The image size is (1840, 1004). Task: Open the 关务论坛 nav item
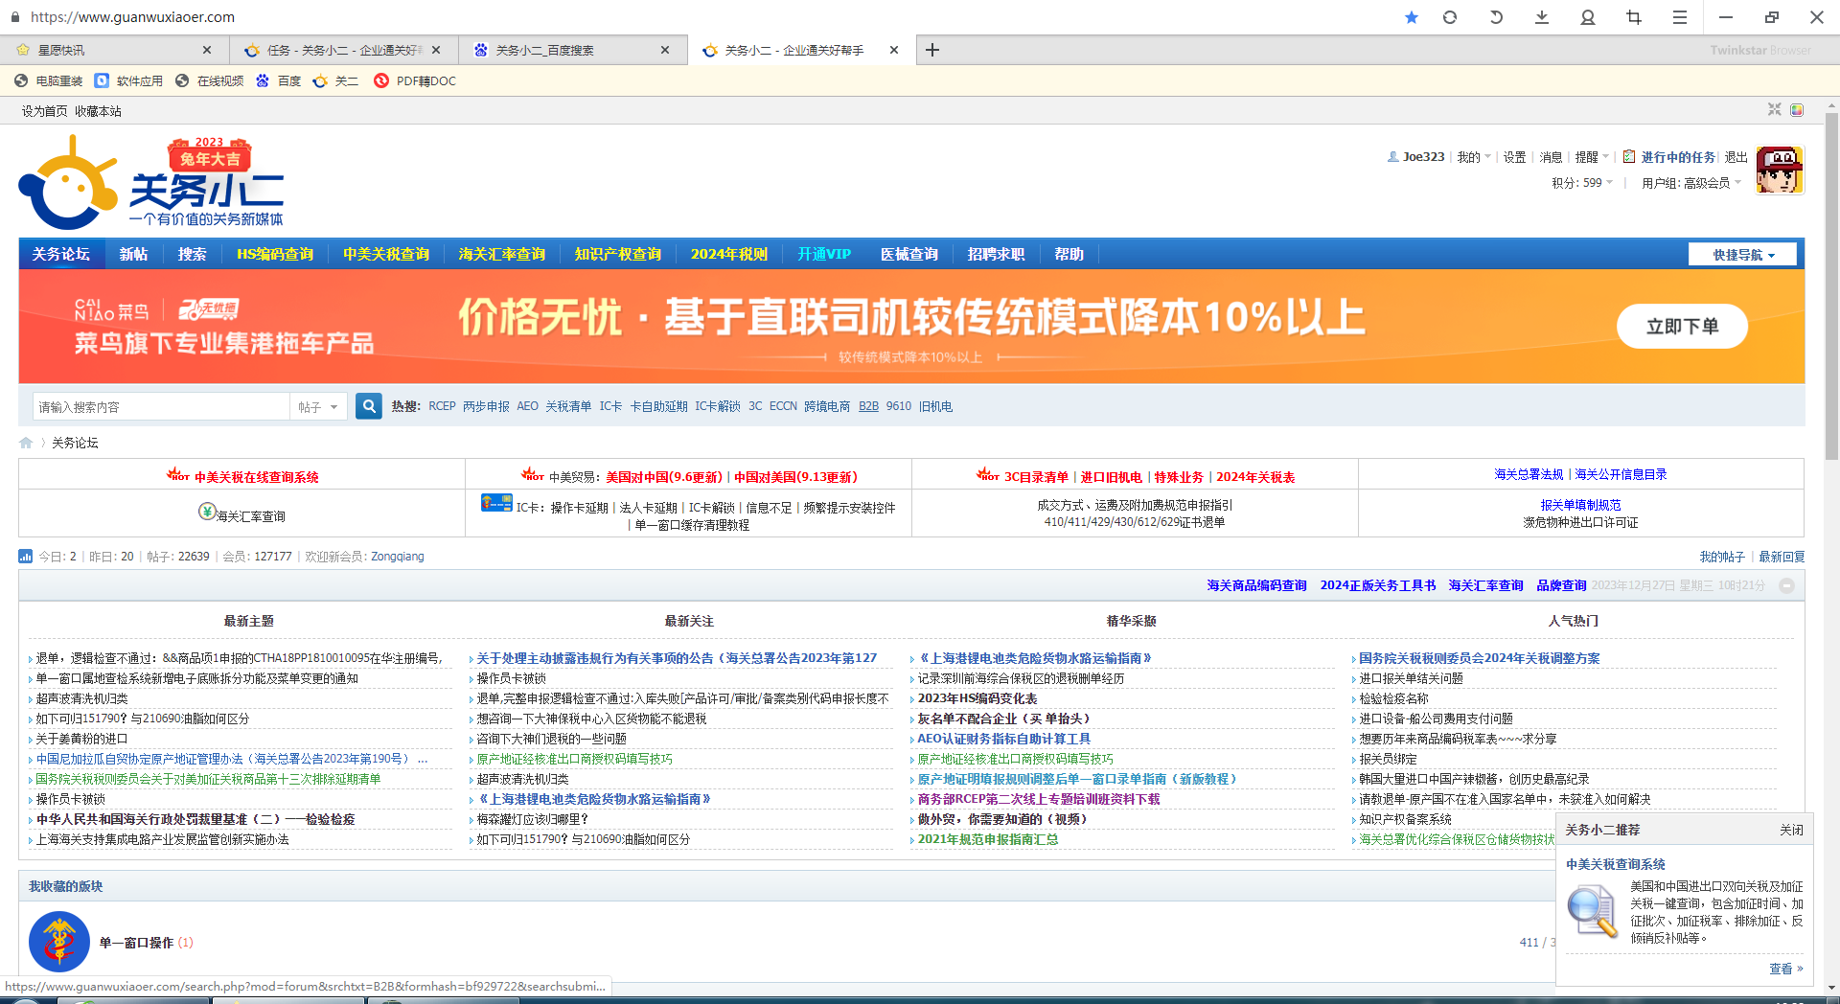[61, 254]
